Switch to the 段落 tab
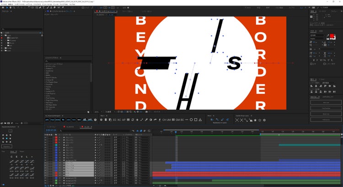Screen dimensions: 343x187 point(321,31)
